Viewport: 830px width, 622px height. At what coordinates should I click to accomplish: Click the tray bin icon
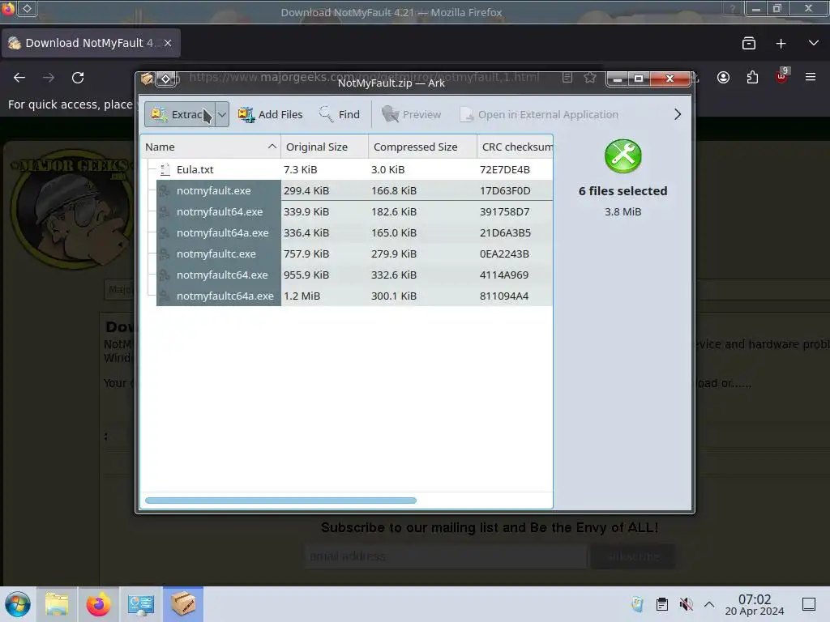click(637, 604)
